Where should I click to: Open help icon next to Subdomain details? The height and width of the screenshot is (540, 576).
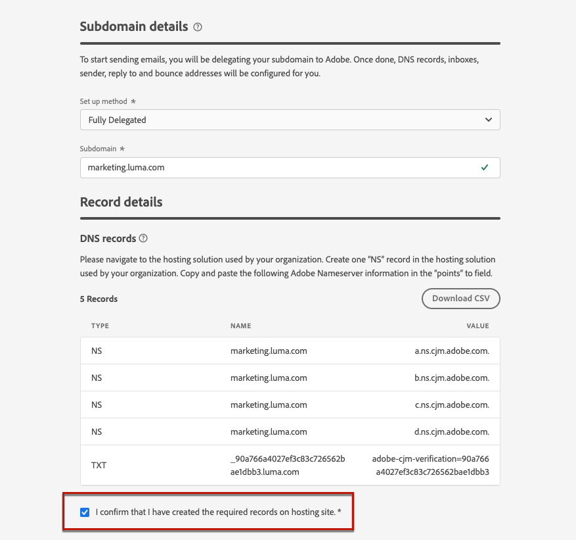(198, 27)
